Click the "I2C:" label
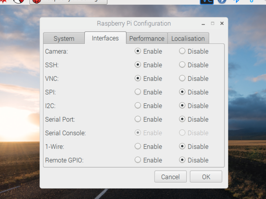 50,106
